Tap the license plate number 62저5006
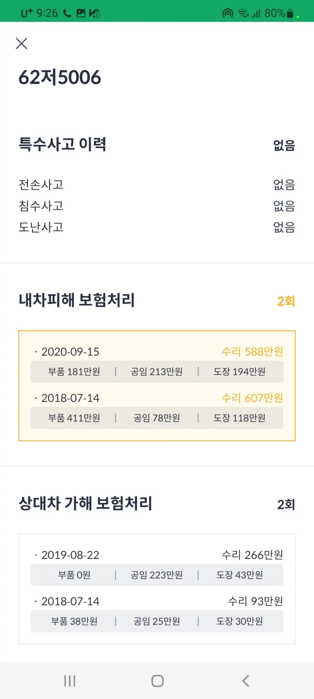 [x=60, y=78]
